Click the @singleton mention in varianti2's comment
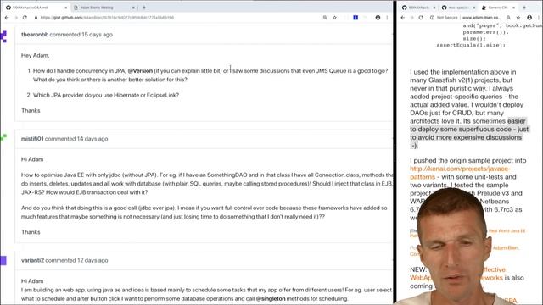 click(271, 298)
